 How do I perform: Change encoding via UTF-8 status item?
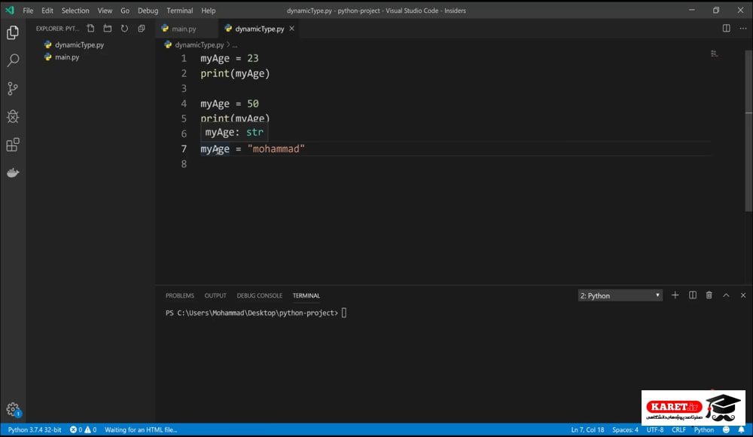654,429
